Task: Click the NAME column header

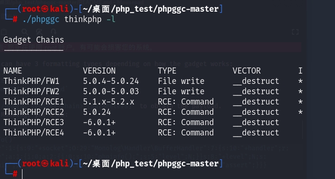Action: point(13,71)
